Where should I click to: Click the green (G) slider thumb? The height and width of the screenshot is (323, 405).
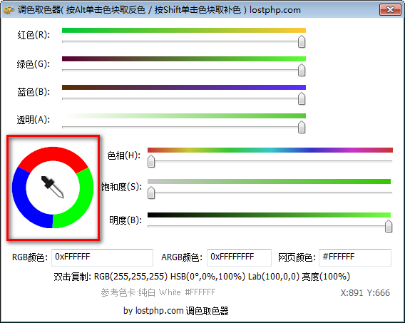(302, 70)
